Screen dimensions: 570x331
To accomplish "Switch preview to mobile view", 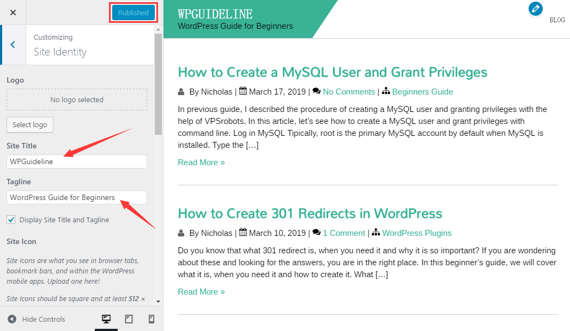I will click(151, 318).
